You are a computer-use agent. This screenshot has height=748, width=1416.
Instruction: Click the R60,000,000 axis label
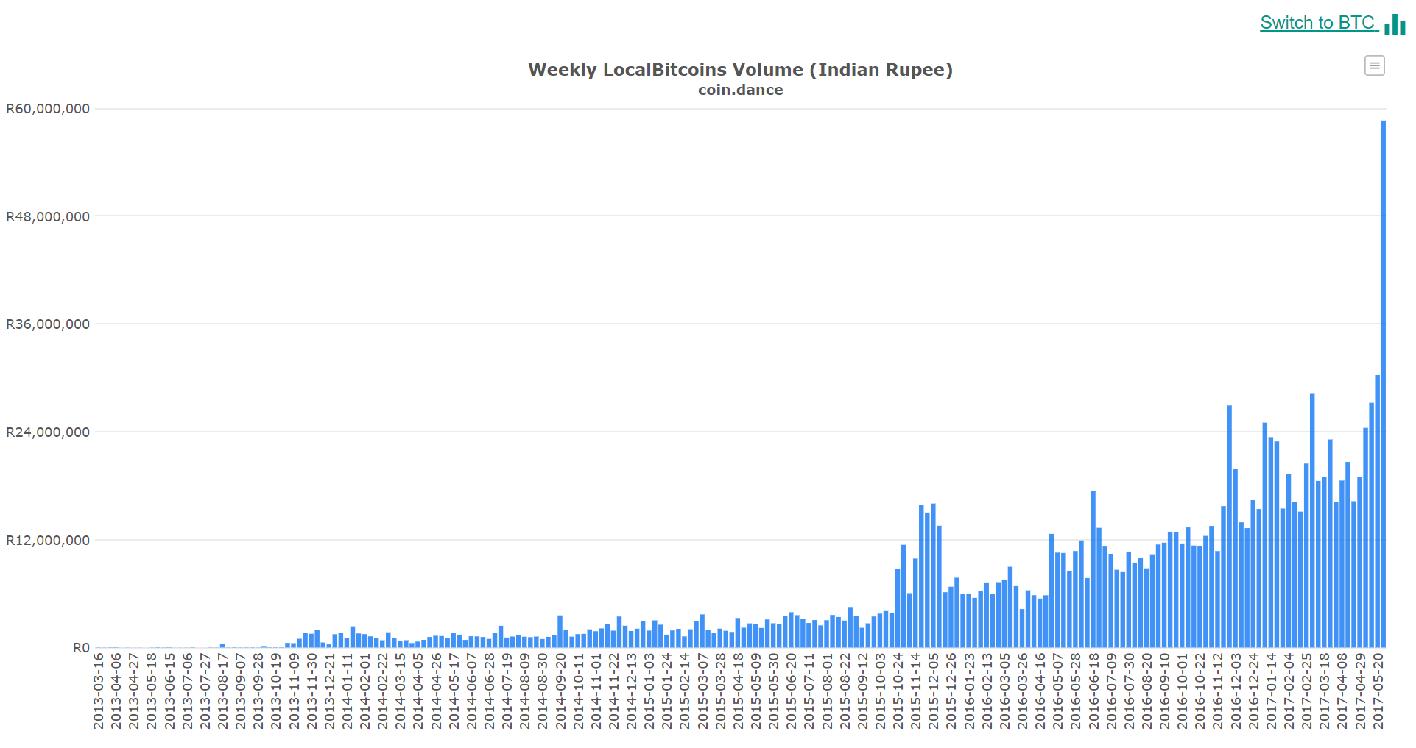[48, 109]
